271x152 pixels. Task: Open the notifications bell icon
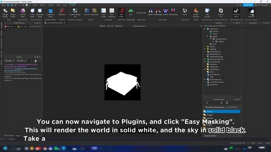coord(241,5)
